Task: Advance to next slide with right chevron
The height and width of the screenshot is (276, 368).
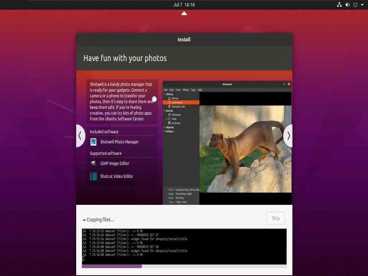Action: (x=288, y=135)
